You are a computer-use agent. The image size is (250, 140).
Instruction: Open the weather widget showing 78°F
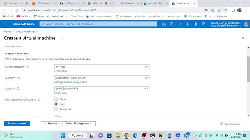(14, 135)
